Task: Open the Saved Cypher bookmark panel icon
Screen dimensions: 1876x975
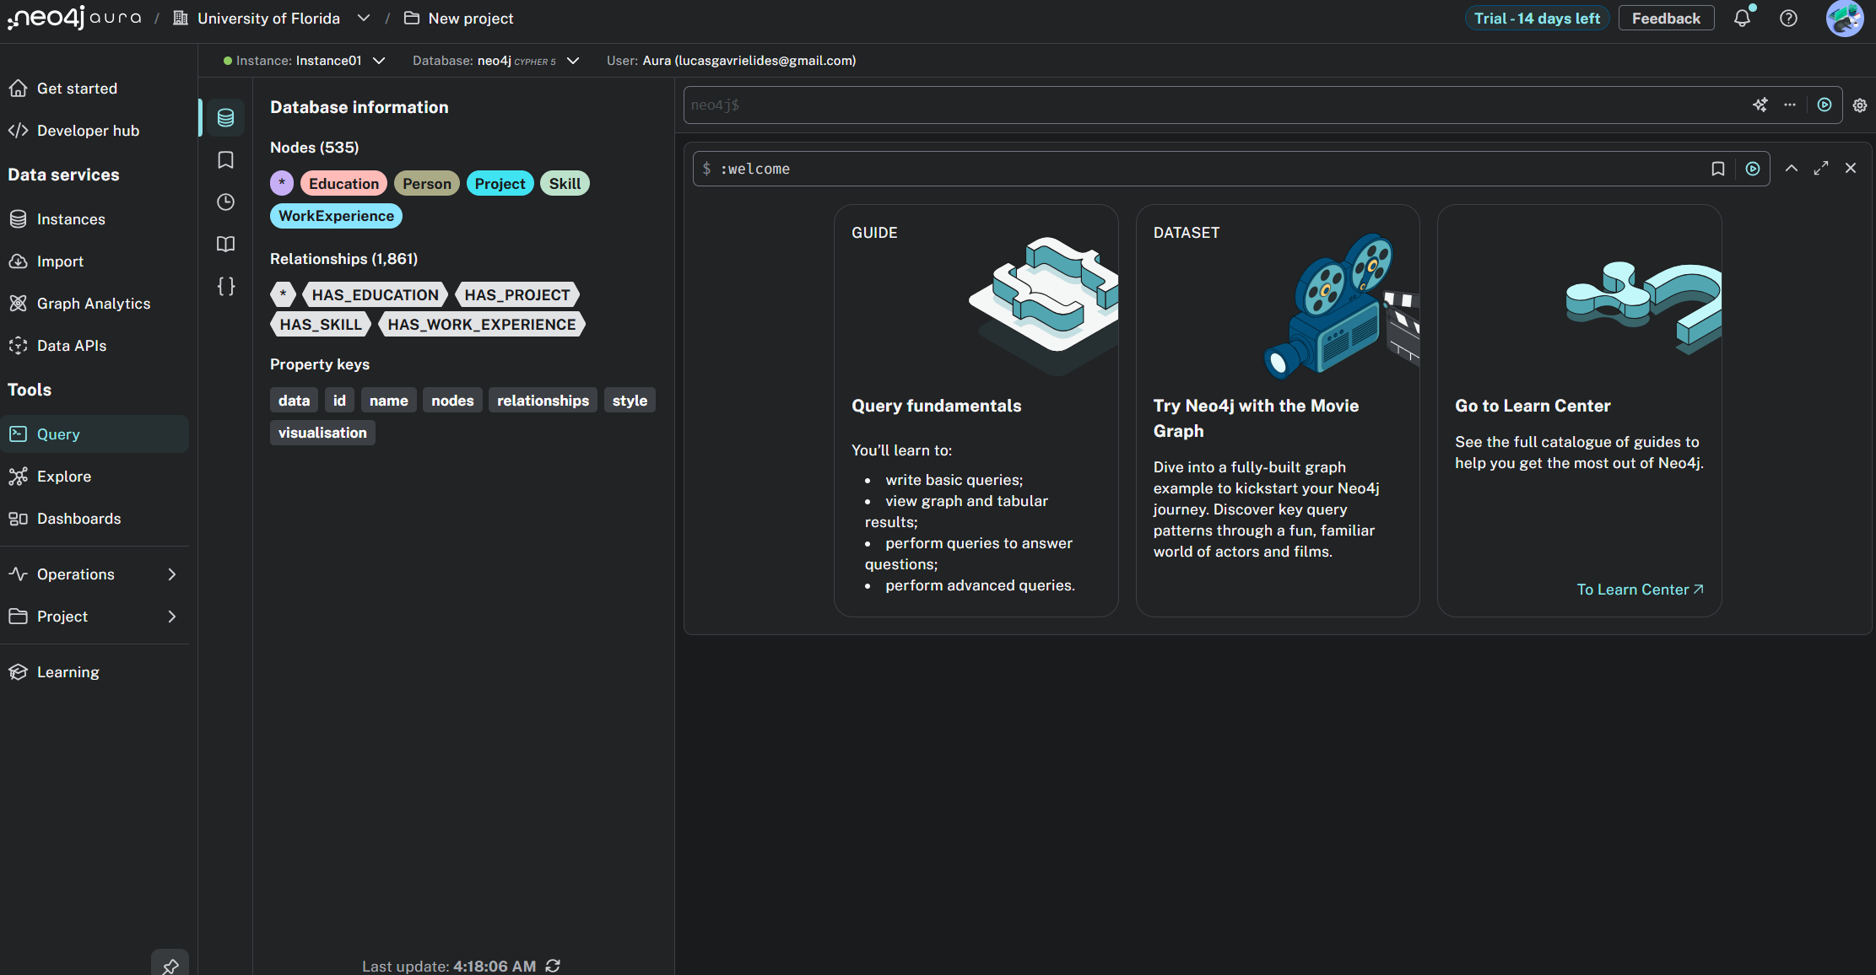Action: pos(225,159)
